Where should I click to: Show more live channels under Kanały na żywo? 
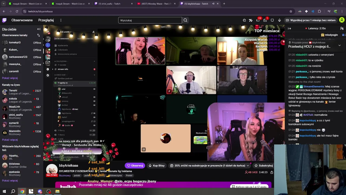10,140
